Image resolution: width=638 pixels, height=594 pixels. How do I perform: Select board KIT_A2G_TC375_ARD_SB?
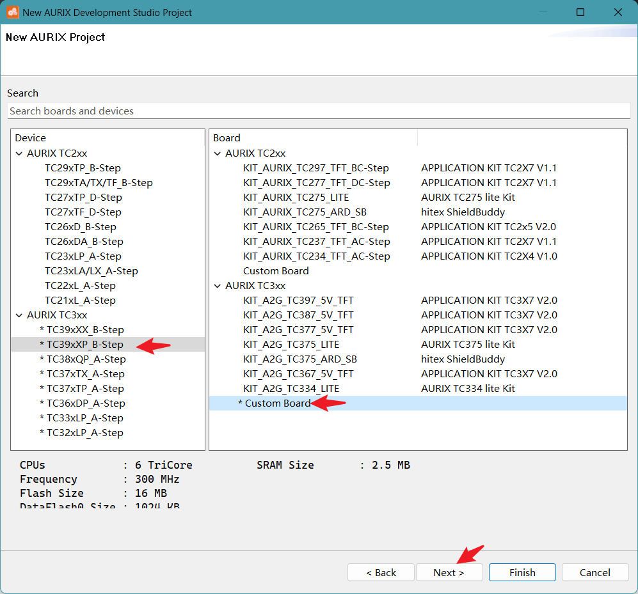(x=300, y=359)
